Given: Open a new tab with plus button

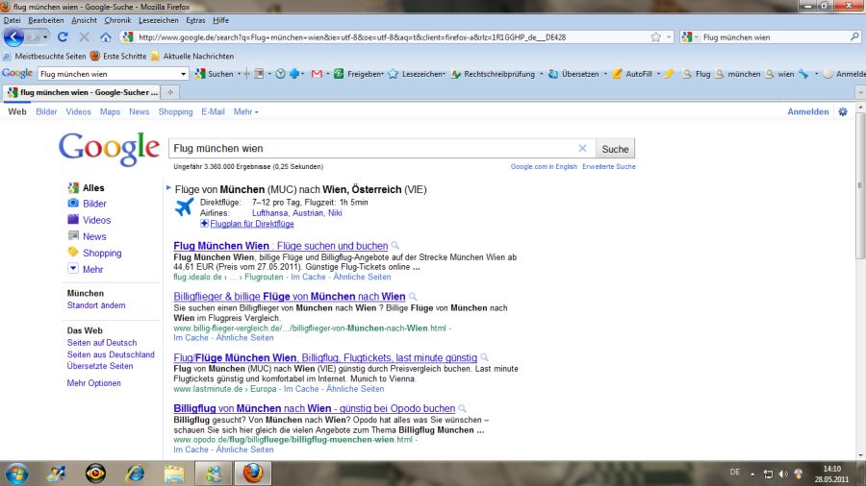Looking at the screenshot, I should 170,92.
